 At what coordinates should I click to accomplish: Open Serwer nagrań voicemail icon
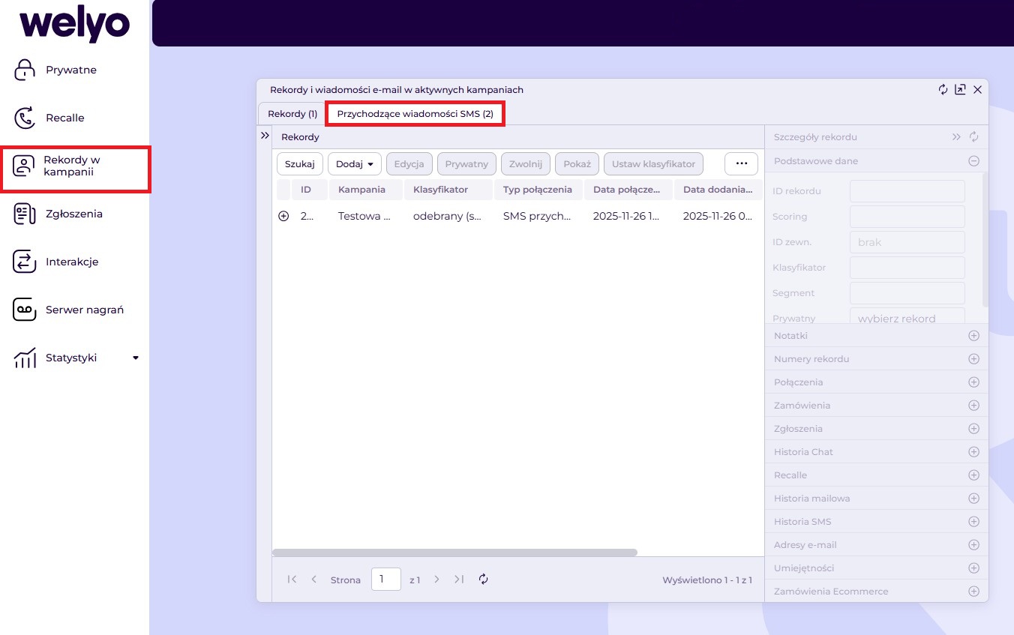25,310
